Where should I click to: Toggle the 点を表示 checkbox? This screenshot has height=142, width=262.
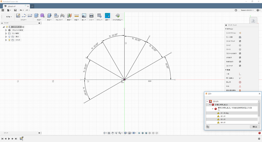pyautogui.click(x=240, y=57)
